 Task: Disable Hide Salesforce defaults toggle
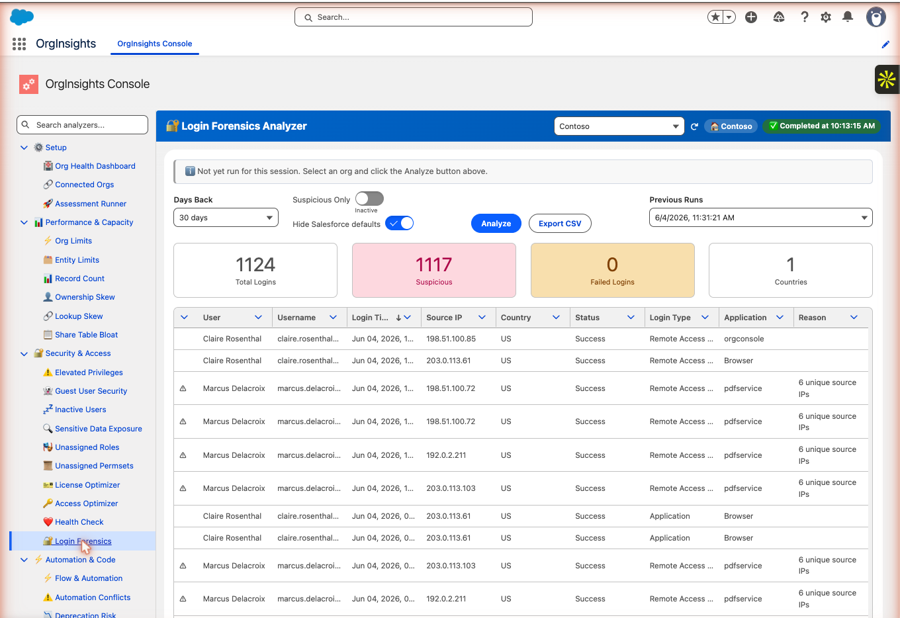400,223
